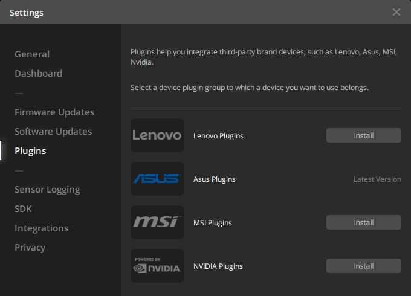Click the Lenovo logo thumbnail
This screenshot has height=296, width=411.
(x=157, y=135)
